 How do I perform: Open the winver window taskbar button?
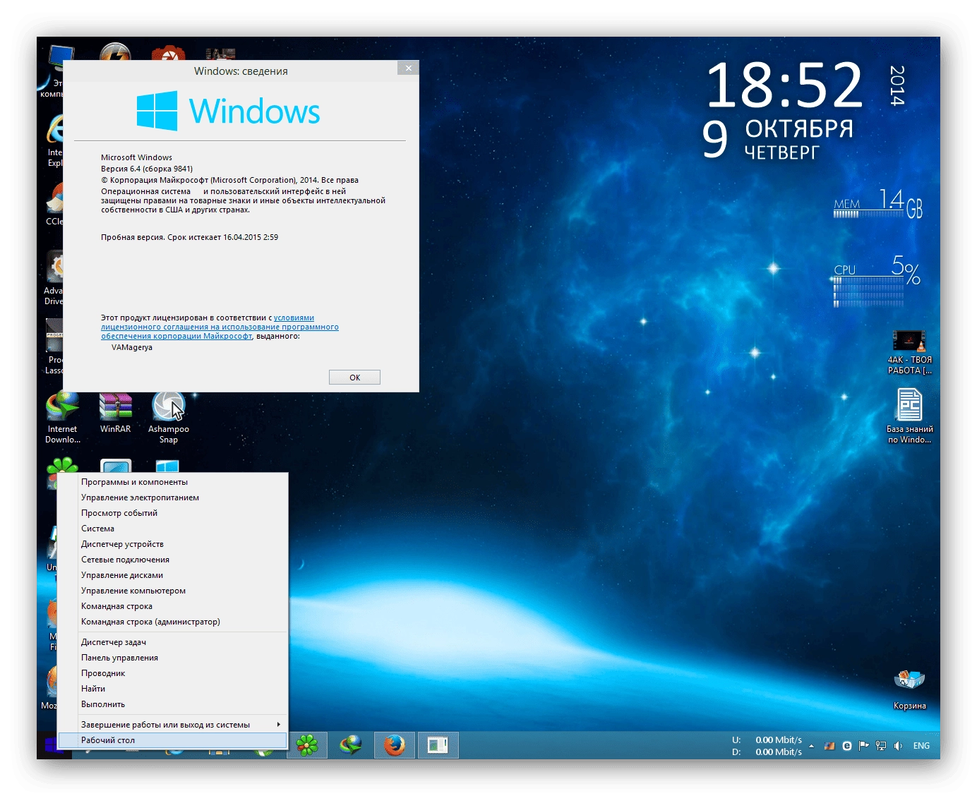438,745
